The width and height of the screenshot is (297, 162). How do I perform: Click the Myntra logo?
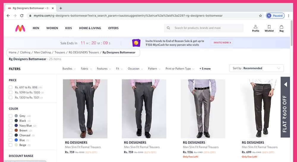[x=20, y=28]
